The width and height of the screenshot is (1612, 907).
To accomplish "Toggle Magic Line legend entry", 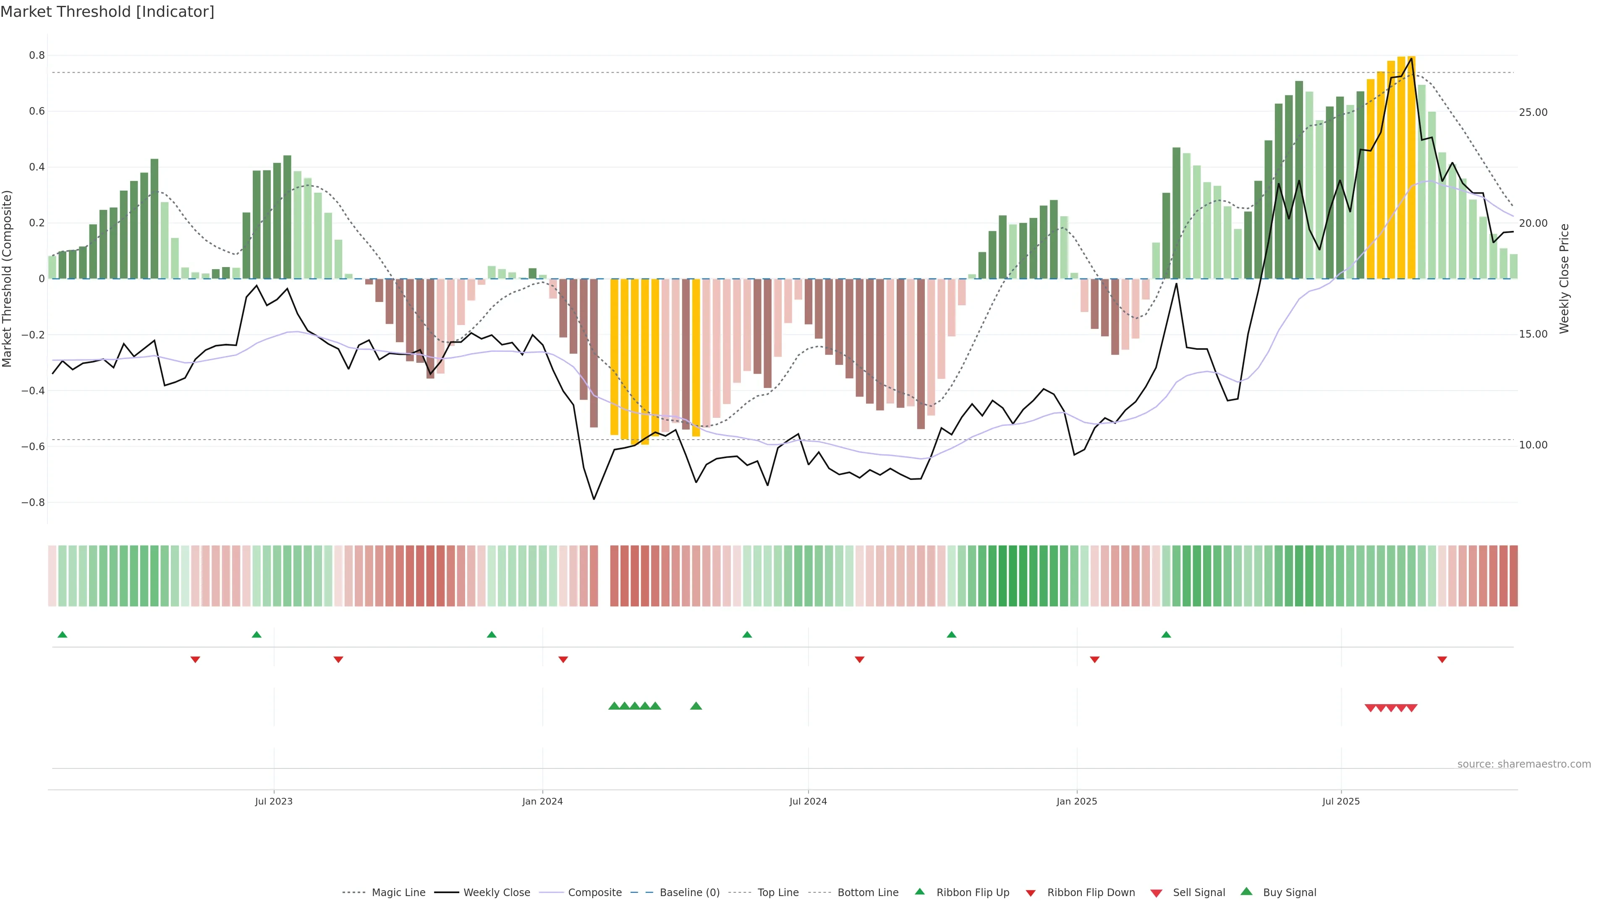I will 398,893.
